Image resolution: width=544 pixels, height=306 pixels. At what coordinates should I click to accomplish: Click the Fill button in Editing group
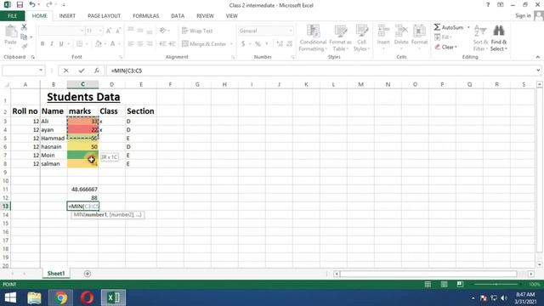point(443,37)
